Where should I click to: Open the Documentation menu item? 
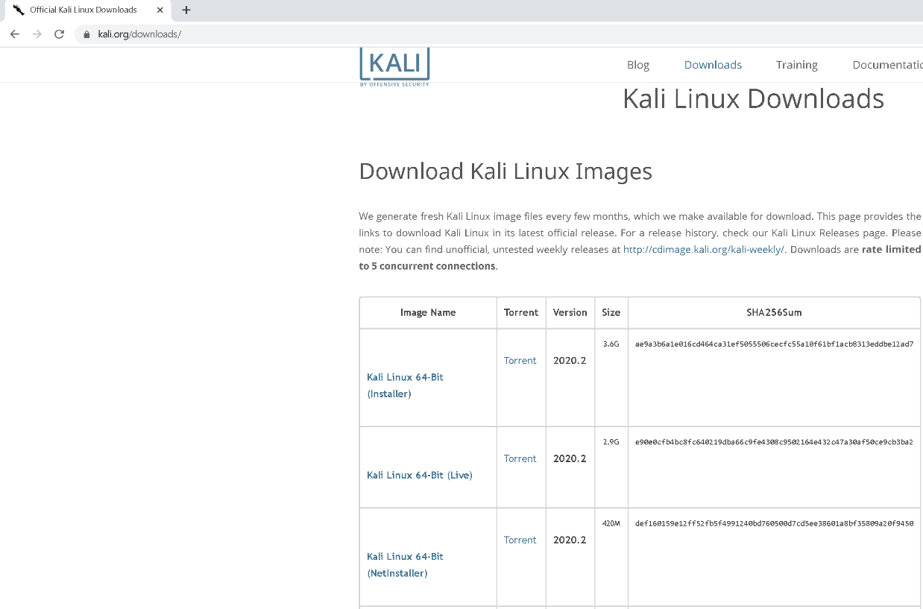[887, 65]
